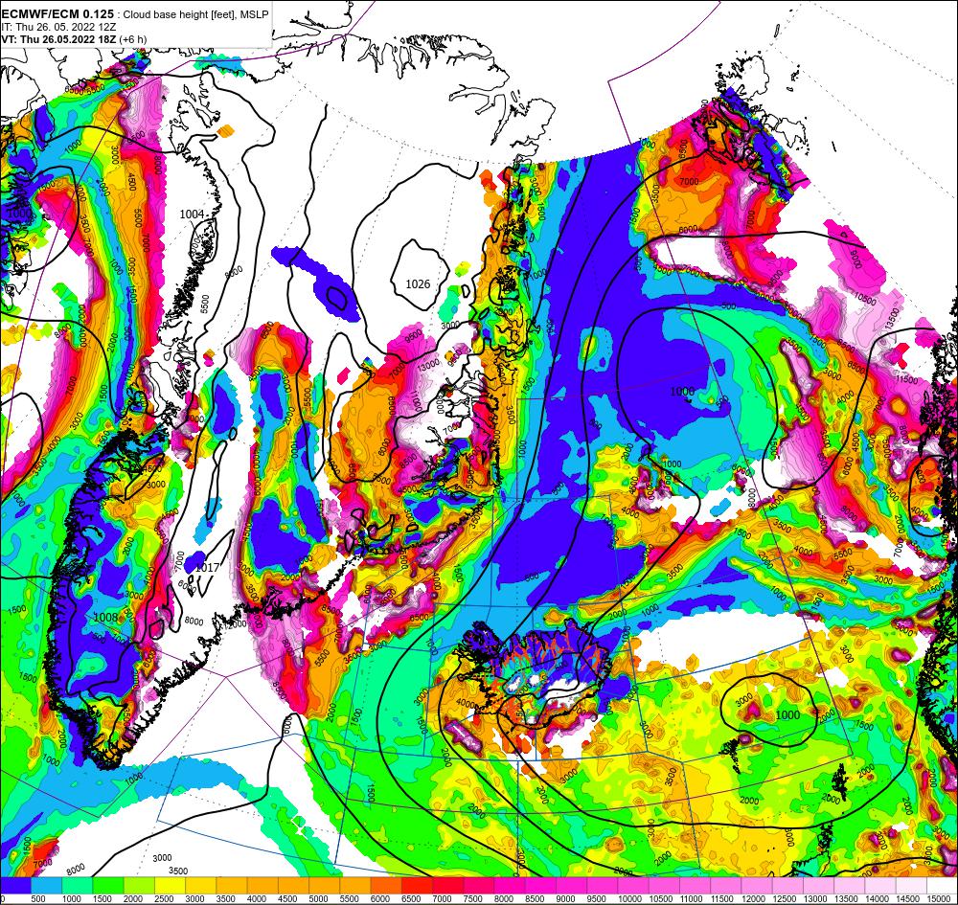Pick the legend swatch between 4000 and 4500
Image resolution: width=958 pixels, height=905 pixels.
[262, 887]
